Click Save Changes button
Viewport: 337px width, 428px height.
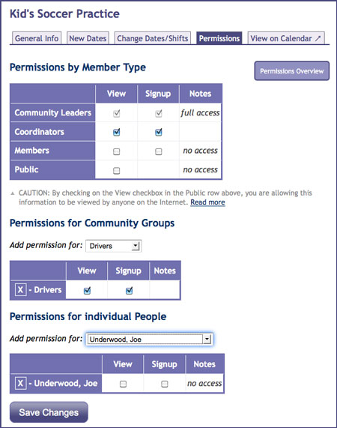click(x=49, y=412)
